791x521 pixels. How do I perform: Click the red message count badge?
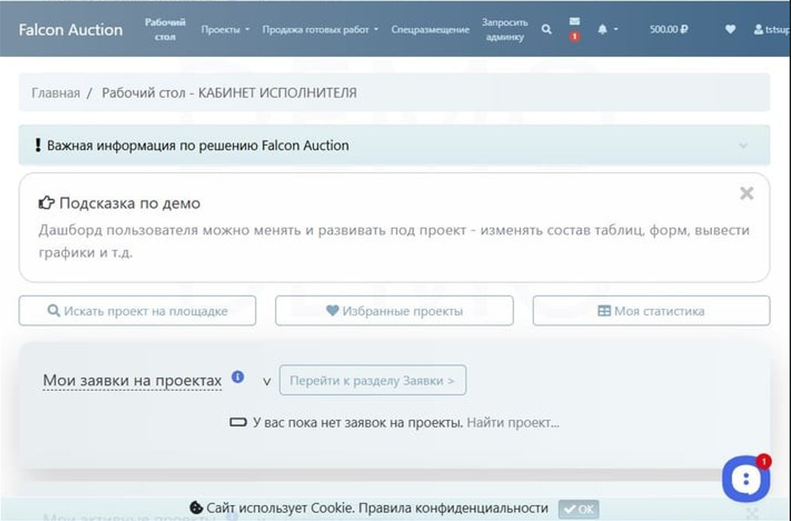(x=574, y=37)
